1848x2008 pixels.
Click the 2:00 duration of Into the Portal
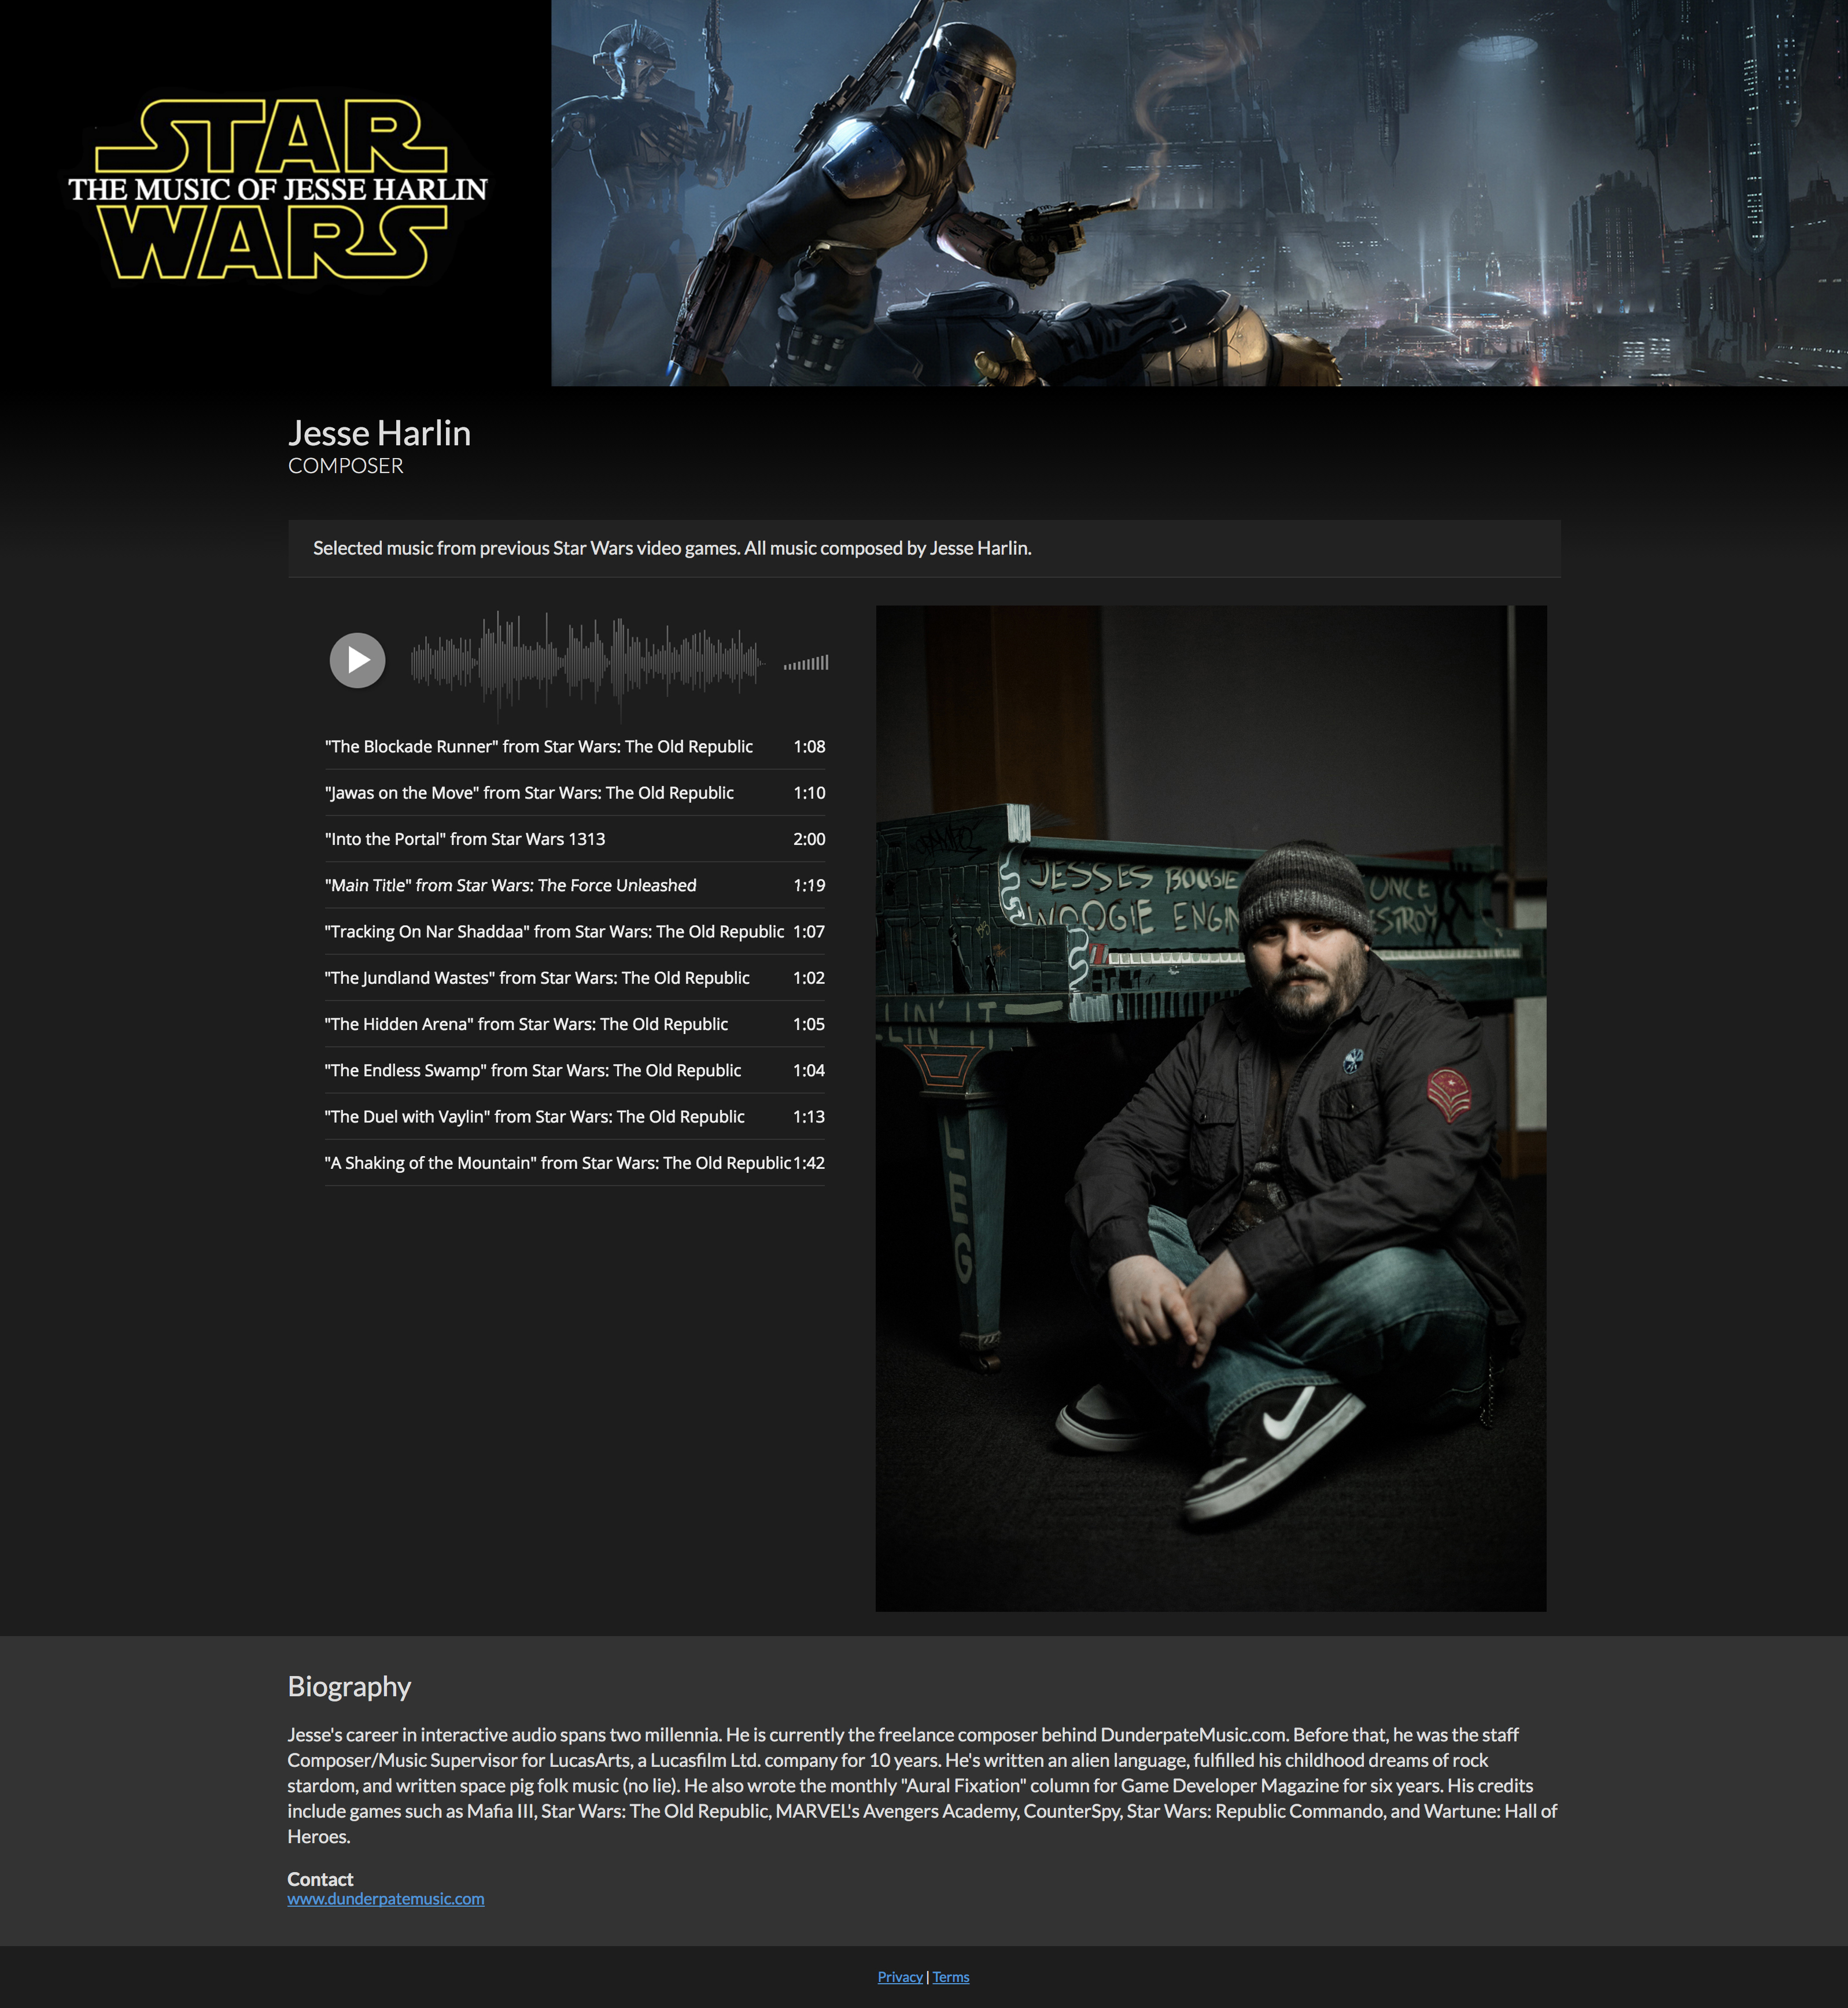pyautogui.click(x=809, y=838)
